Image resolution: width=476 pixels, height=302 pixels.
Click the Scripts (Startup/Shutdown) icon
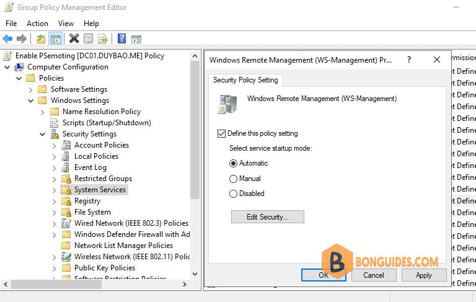coord(54,123)
